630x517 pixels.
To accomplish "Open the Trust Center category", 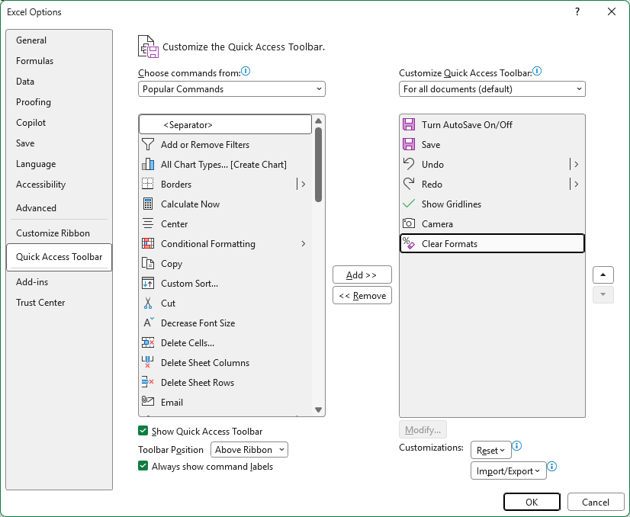I will click(x=59, y=303).
